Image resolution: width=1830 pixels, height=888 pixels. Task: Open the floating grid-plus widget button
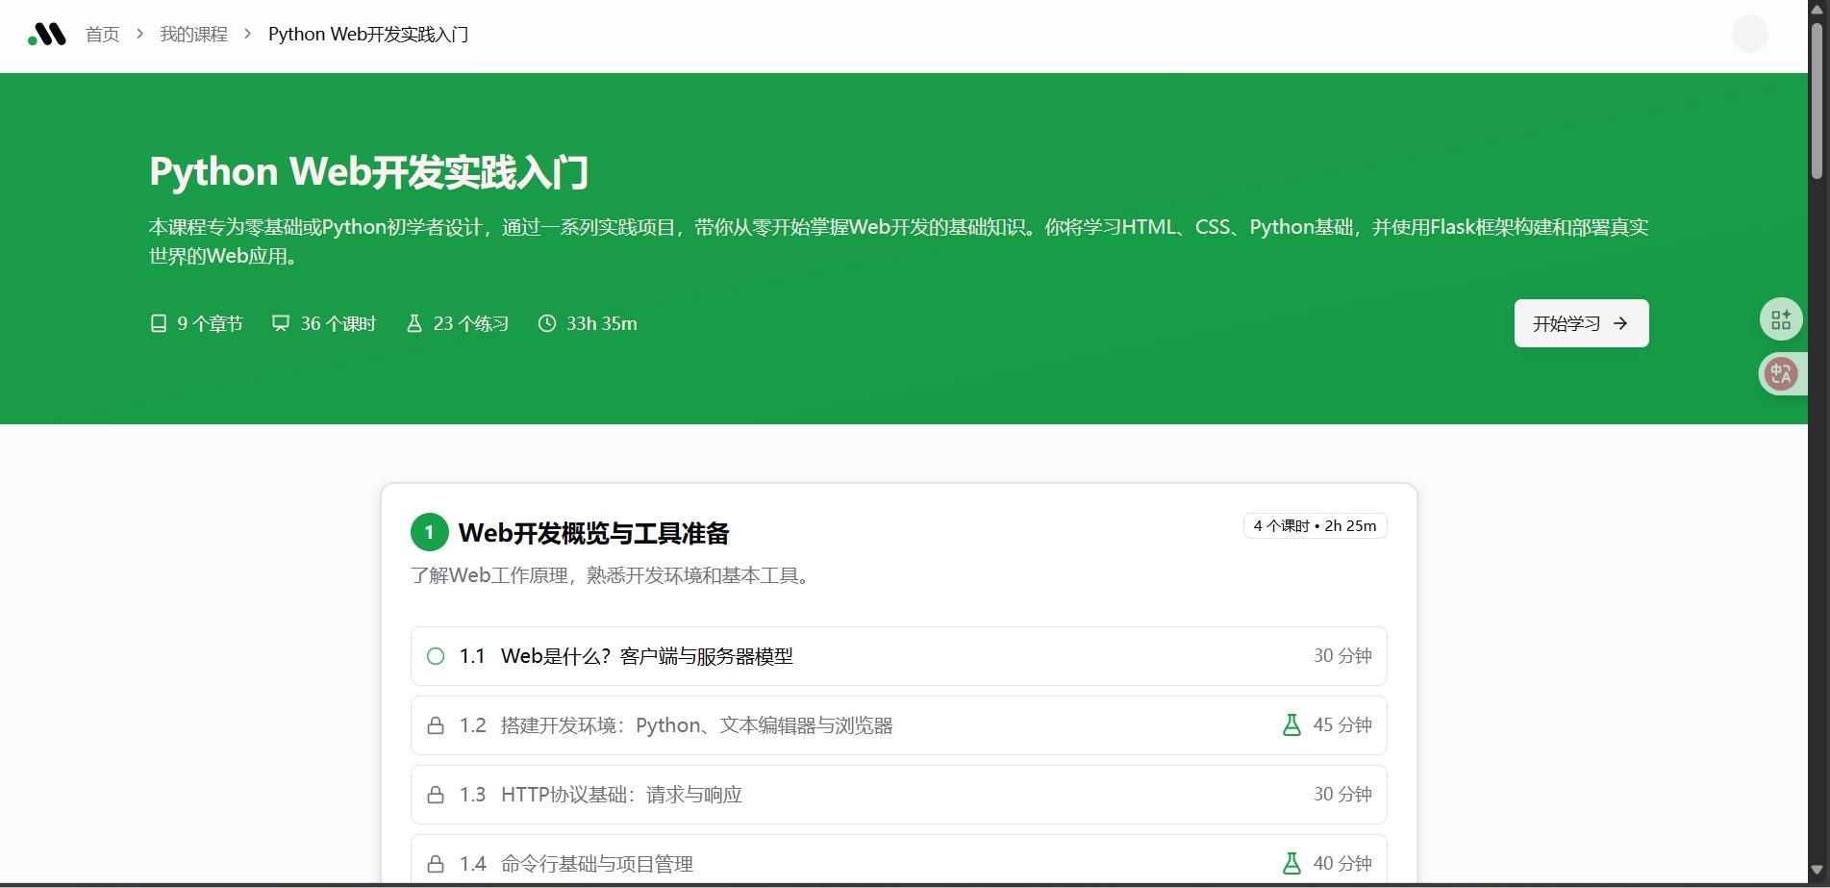(1781, 319)
